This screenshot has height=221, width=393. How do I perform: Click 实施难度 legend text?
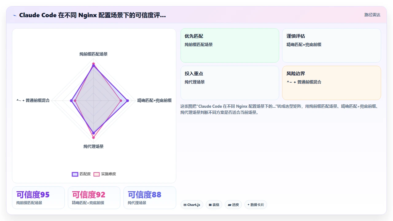[108, 174]
